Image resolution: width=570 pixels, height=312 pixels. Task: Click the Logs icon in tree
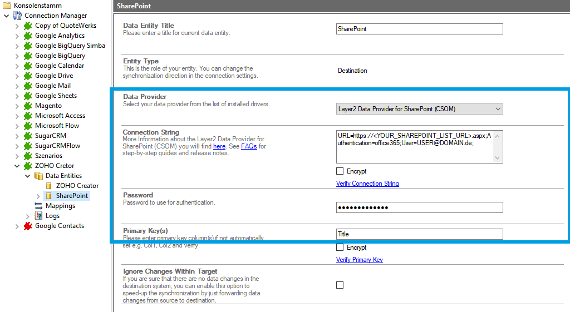pos(38,216)
